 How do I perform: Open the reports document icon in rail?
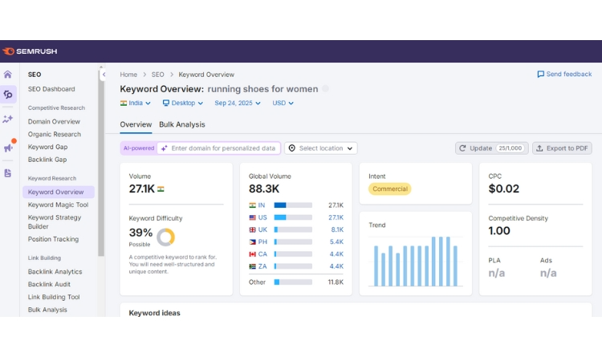tap(8, 172)
